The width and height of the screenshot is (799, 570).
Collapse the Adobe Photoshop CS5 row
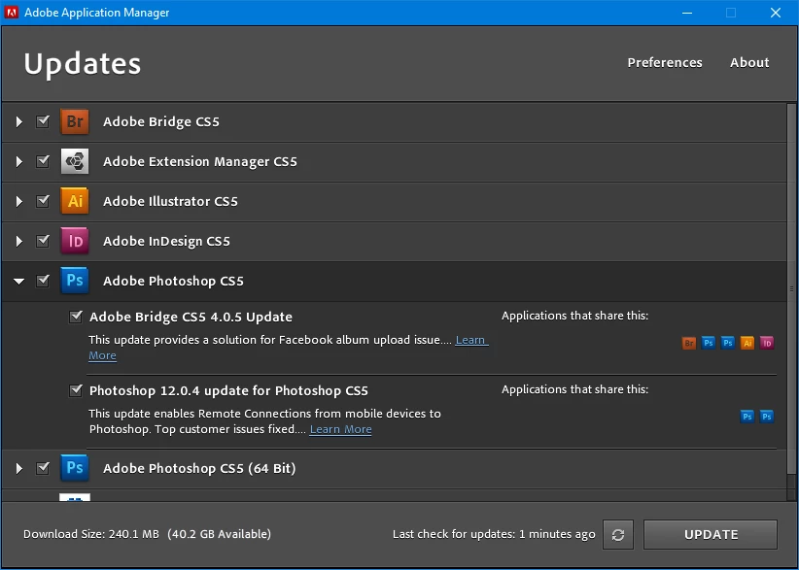(19, 281)
